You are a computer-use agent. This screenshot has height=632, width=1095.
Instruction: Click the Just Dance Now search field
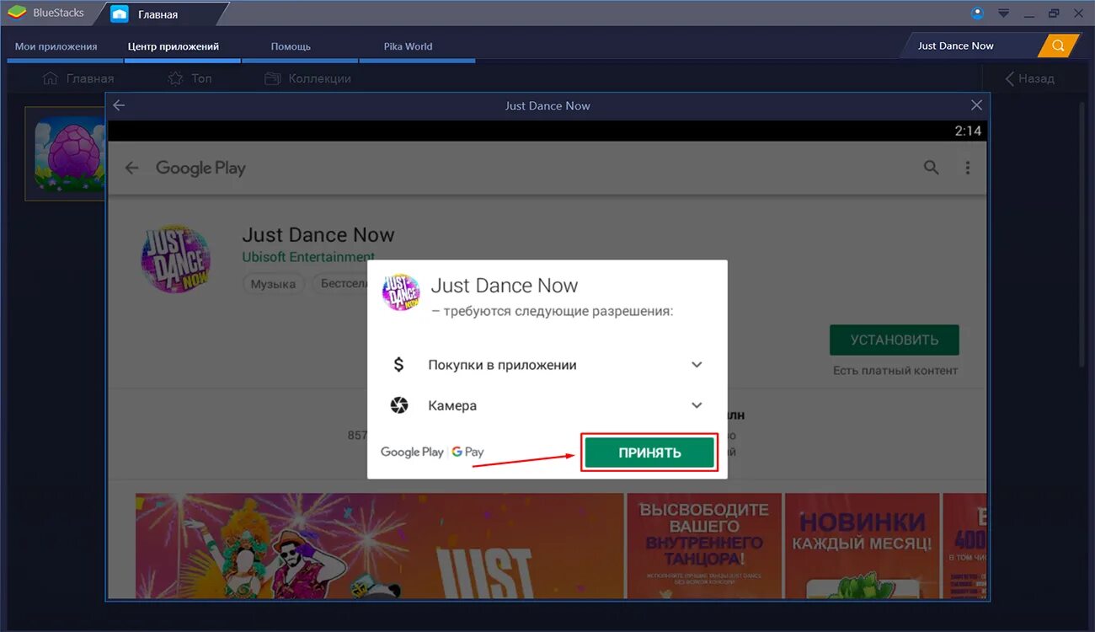tap(973, 46)
